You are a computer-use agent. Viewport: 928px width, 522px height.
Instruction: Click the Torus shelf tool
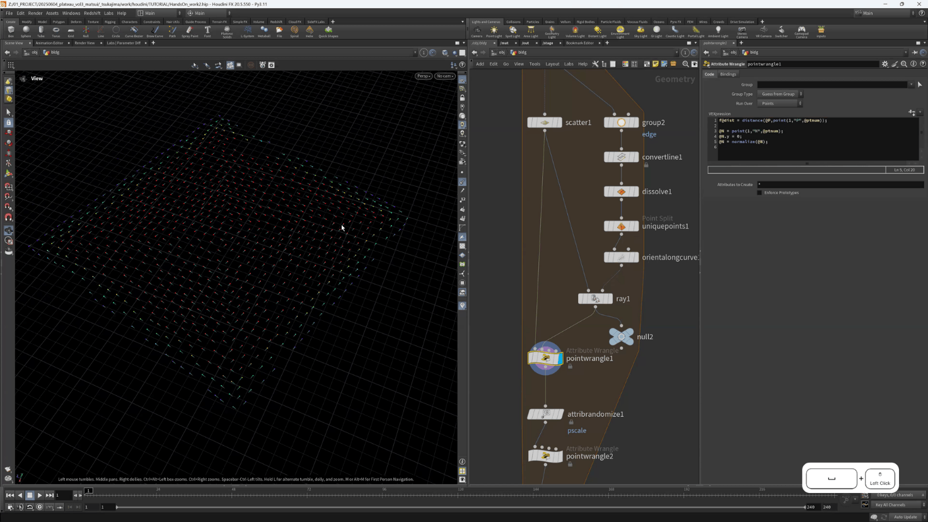[x=56, y=31]
